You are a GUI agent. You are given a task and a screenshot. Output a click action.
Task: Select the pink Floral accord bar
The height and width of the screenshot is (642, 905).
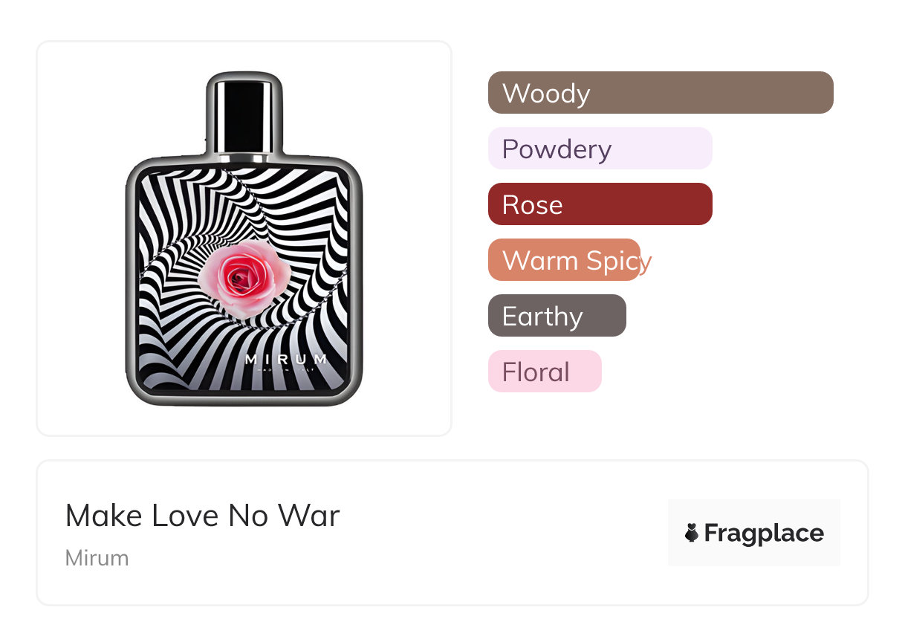pos(545,372)
